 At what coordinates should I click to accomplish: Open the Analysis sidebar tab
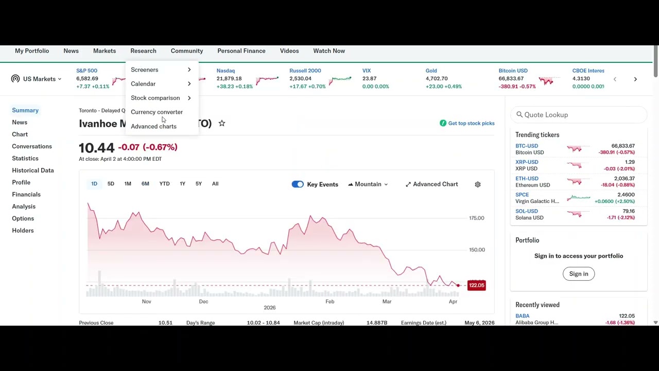pyautogui.click(x=24, y=207)
